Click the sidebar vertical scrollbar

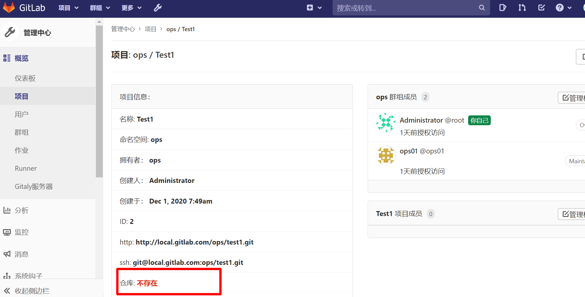point(99,101)
